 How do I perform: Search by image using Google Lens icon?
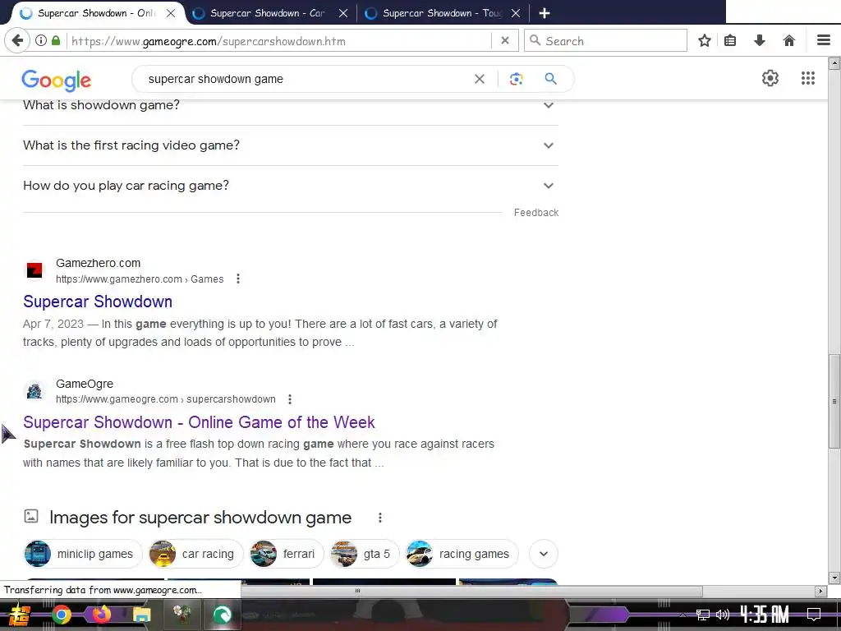pyautogui.click(x=516, y=80)
